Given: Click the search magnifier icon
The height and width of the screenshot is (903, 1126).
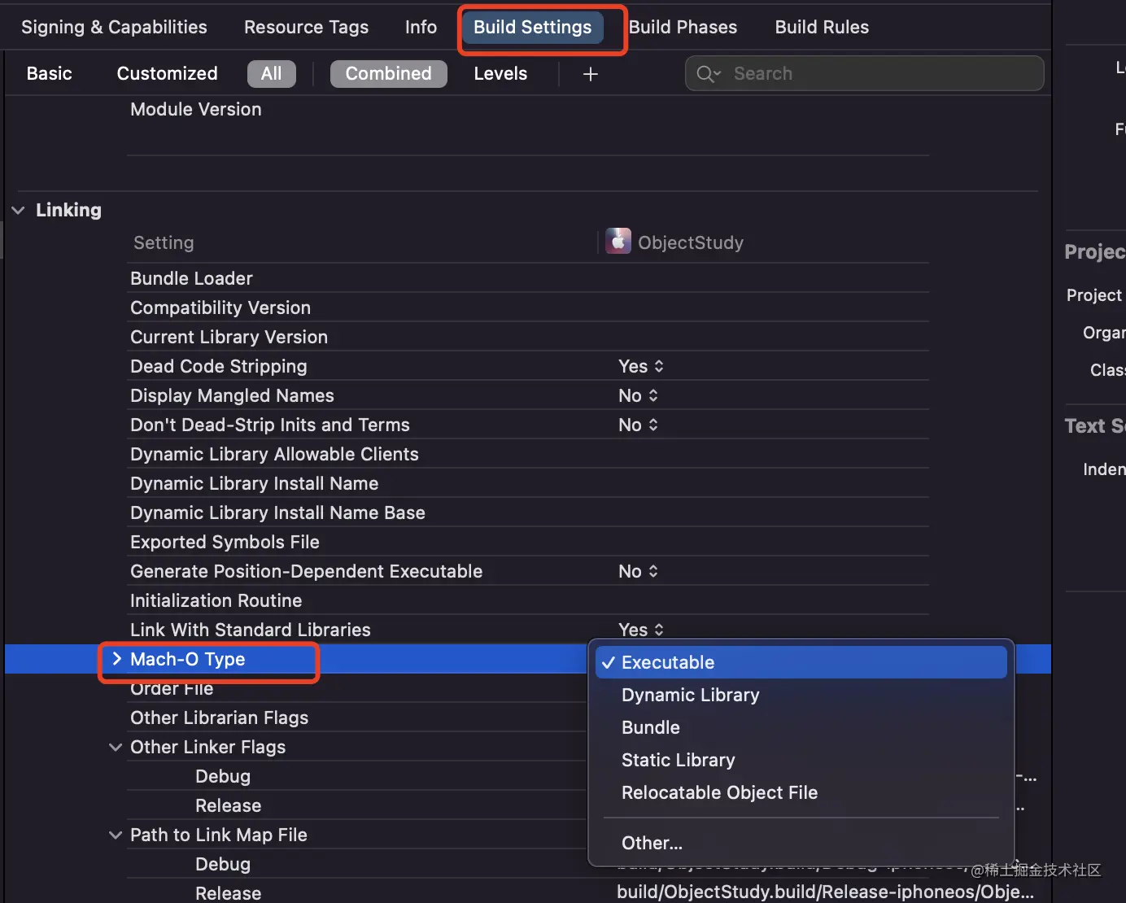Looking at the screenshot, I should click(708, 73).
